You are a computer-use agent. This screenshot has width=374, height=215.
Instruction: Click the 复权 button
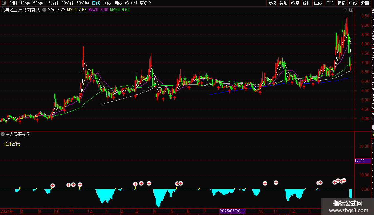(x=272, y=3)
